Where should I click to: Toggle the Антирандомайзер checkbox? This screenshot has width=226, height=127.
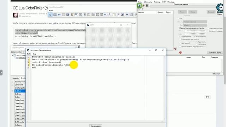pyautogui.click(x=208, y=29)
